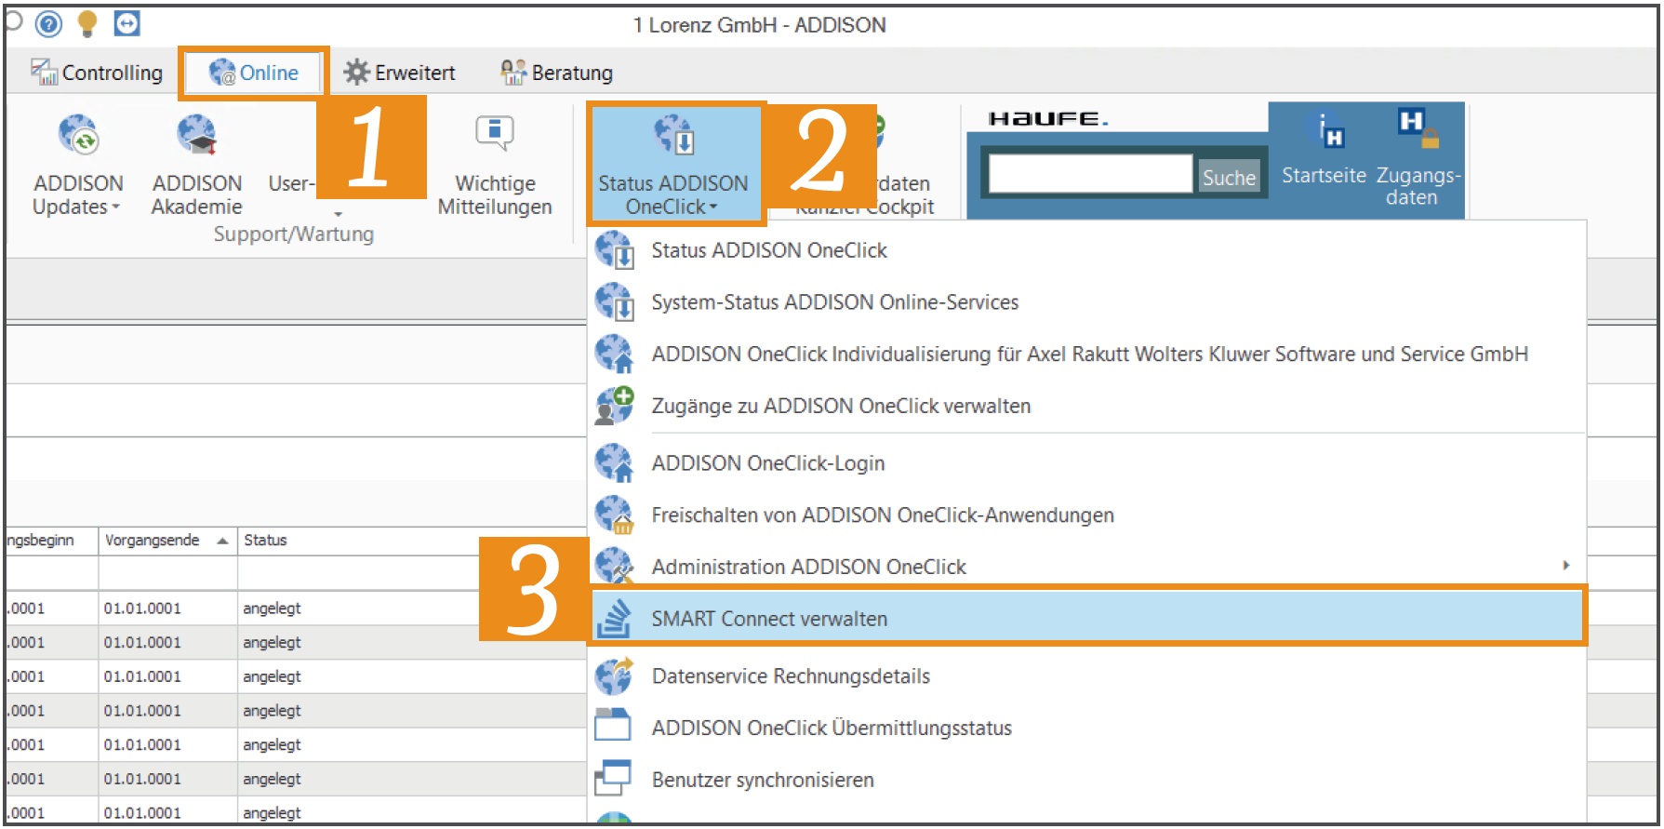The width and height of the screenshot is (1664, 829).
Task: Open the blue question mark help icon
Action: click(x=48, y=23)
